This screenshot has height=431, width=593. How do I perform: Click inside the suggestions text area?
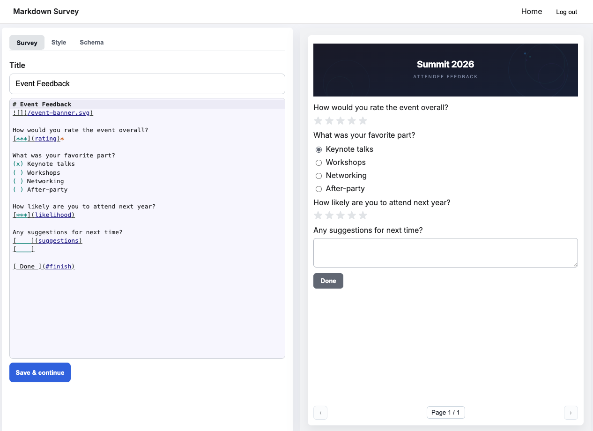pos(445,253)
